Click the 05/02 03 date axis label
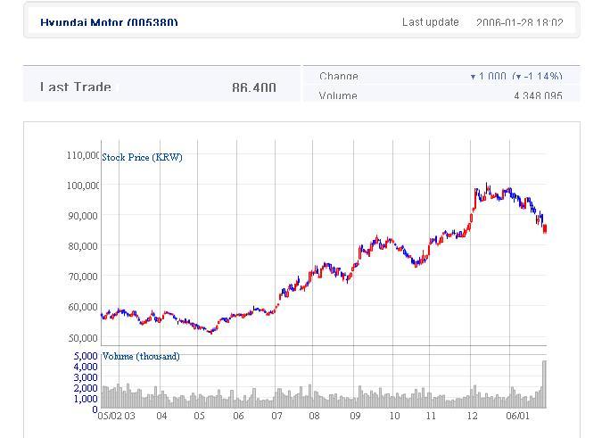610x438 pixels. [x=116, y=416]
